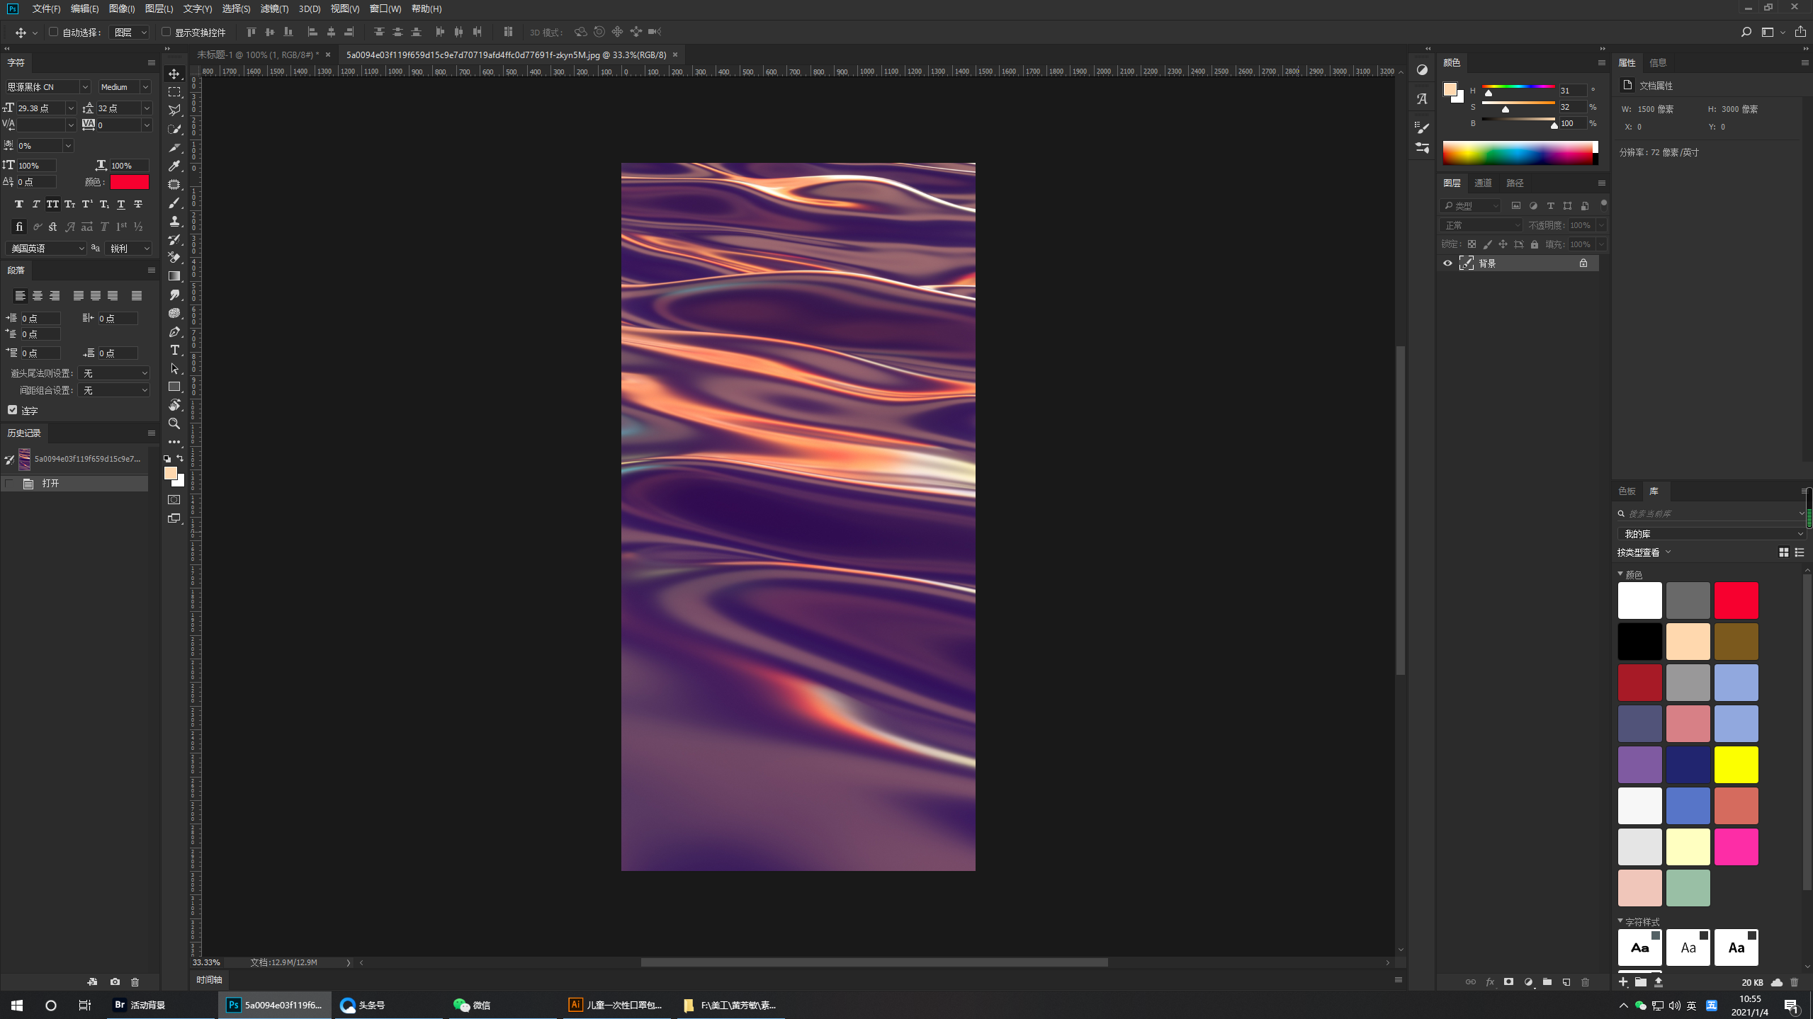
Task: Toggle lock all padlock in Layers panel
Action: pyautogui.click(x=1535, y=244)
